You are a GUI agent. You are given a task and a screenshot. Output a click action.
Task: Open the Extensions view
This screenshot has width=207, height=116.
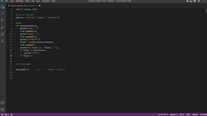(x=3, y=34)
